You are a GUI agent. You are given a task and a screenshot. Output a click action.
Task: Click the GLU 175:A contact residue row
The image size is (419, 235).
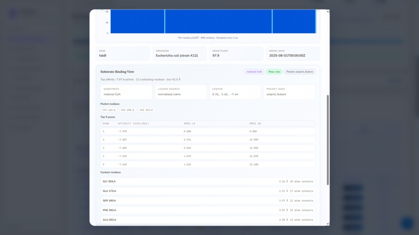click(208, 191)
